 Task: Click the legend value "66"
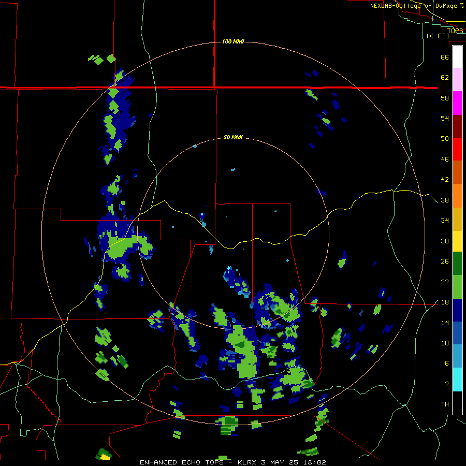click(445, 57)
